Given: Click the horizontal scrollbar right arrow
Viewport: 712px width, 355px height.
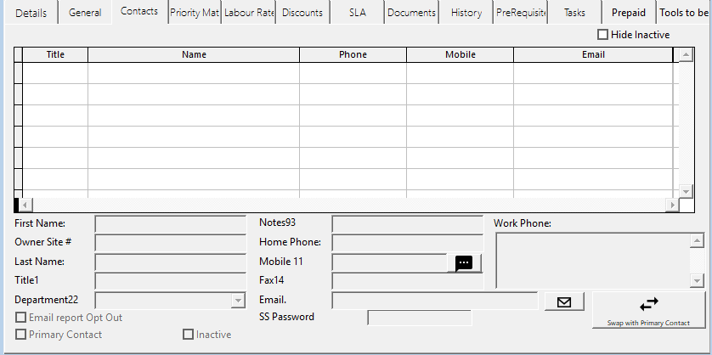Looking at the screenshot, I should pyautogui.click(x=673, y=205).
